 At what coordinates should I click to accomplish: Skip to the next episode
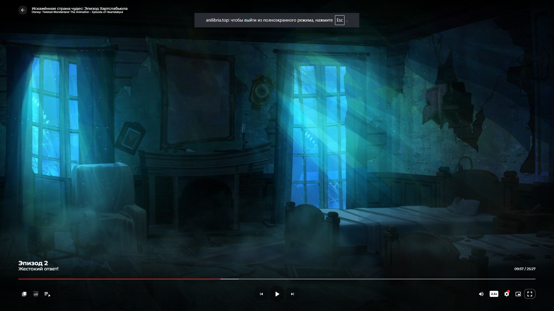[x=293, y=294]
